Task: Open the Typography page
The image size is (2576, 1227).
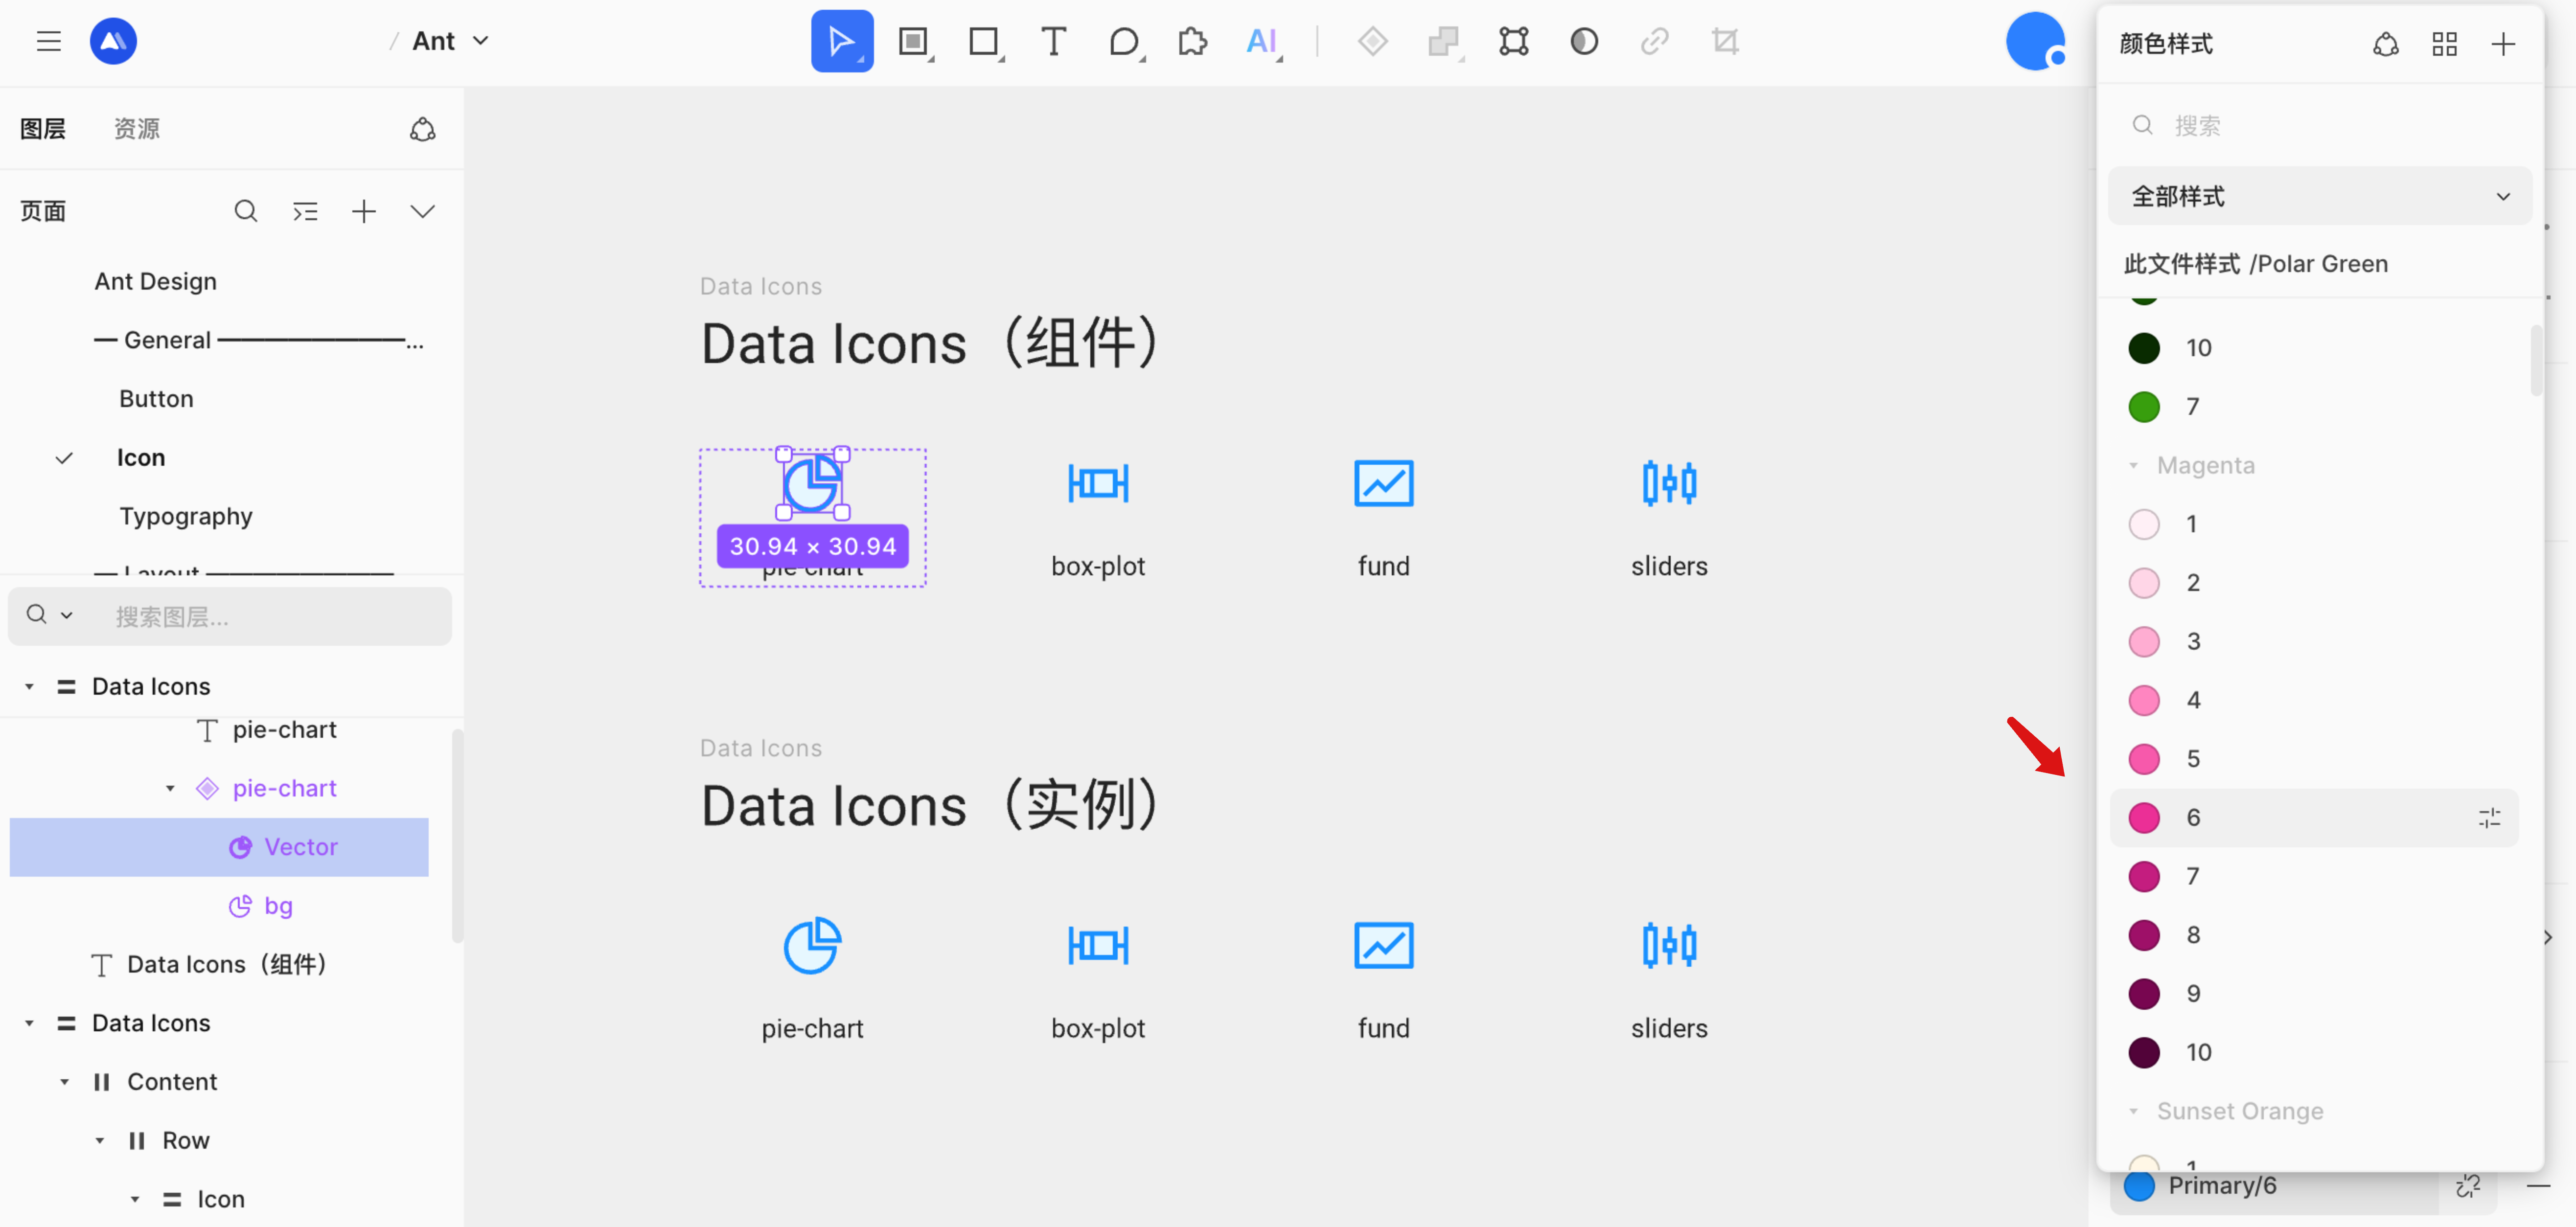Action: (x=186, y=516)
